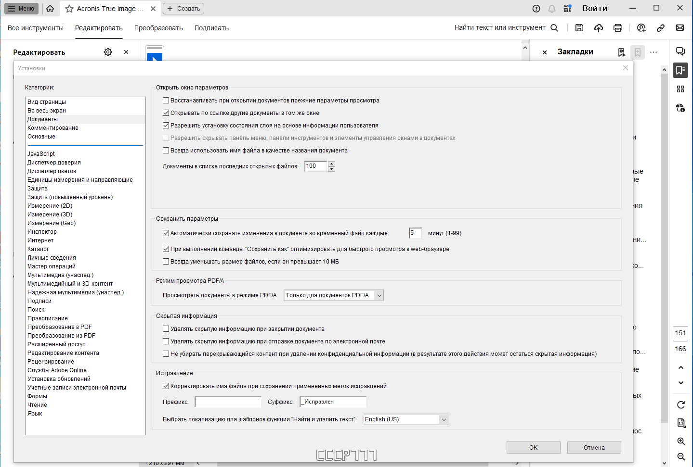The width and height of the screenshot is (693, 467).
Task: Close the Закладки panel
Action: [545, 52]
